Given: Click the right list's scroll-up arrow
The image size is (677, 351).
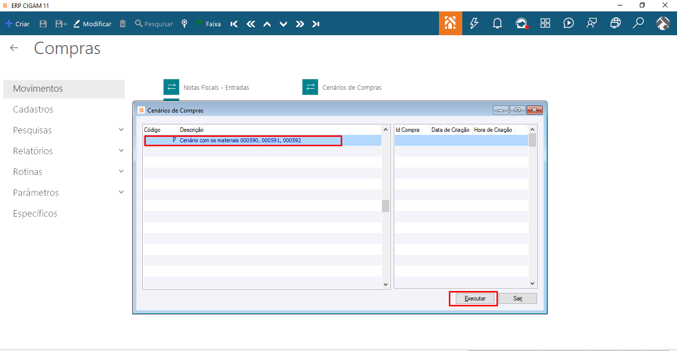Looking at the screenshot, I should coord(533,129).
